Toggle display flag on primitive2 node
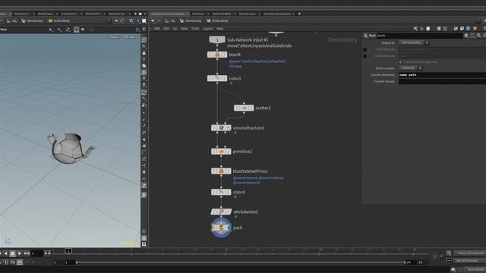Screen dimensions: 486x273 [229, 152]
